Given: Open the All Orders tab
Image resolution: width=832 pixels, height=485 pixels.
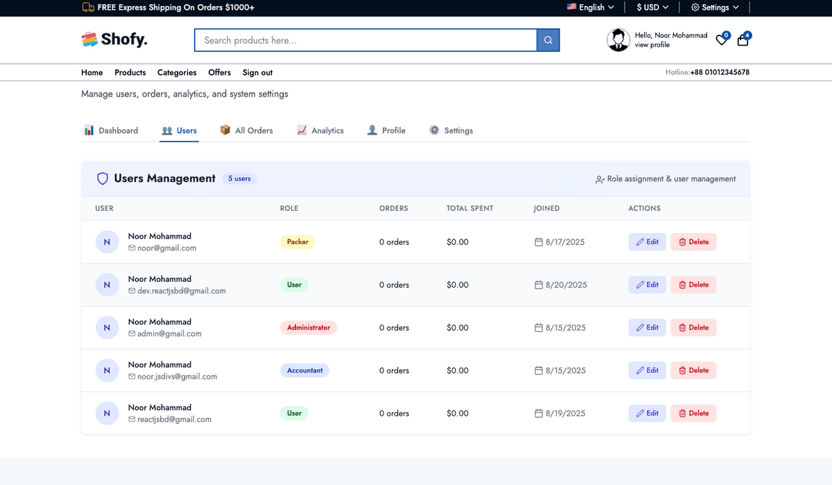Looking at the screenshot, I should pos(247,130).
